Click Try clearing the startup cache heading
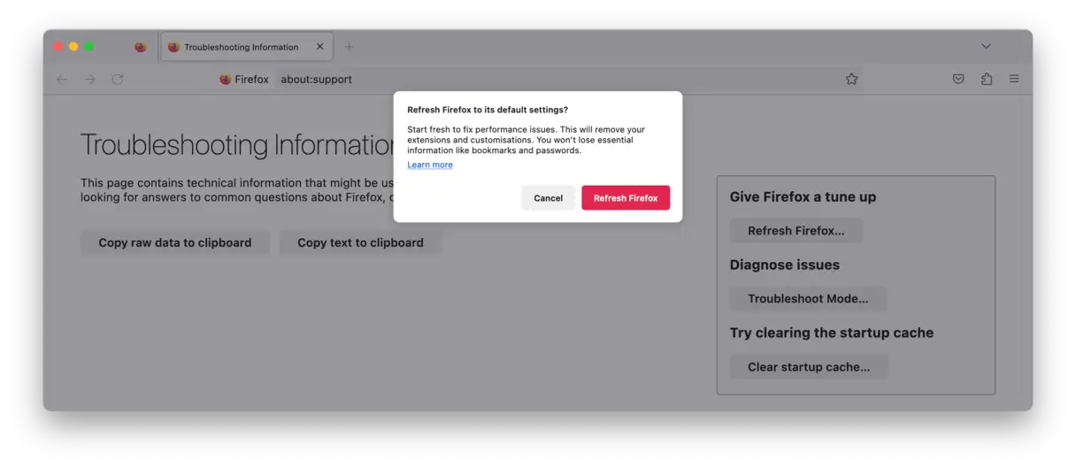 [832, 333]
